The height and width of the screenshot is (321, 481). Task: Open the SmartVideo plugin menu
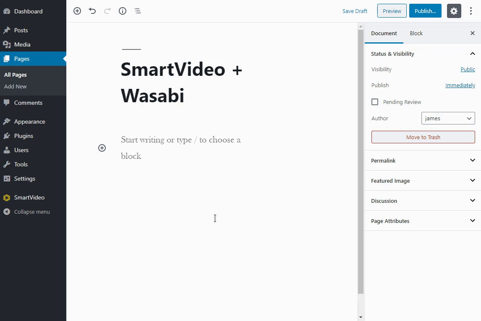pos(33,197)
